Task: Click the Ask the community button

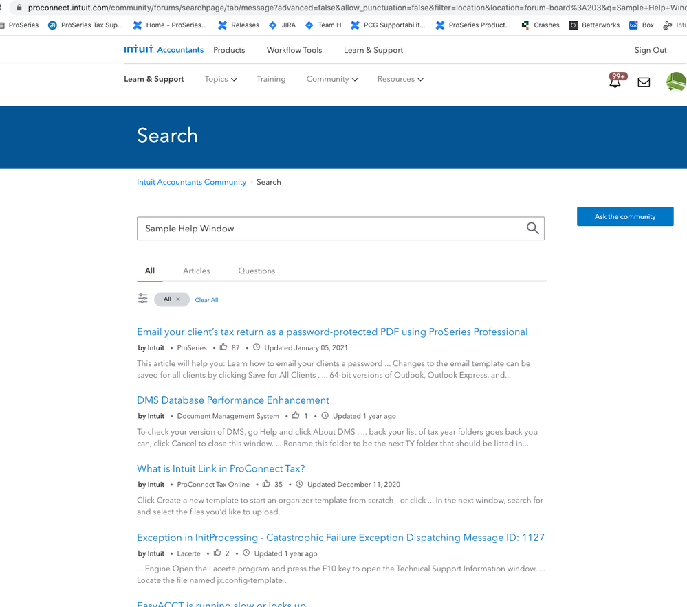Action: tap(624, 216)
